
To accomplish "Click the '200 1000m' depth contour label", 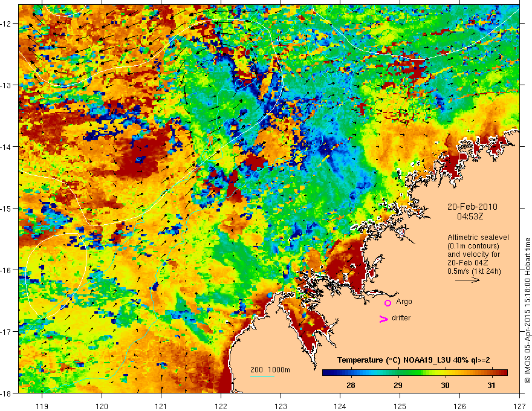I will click(270, 370).
